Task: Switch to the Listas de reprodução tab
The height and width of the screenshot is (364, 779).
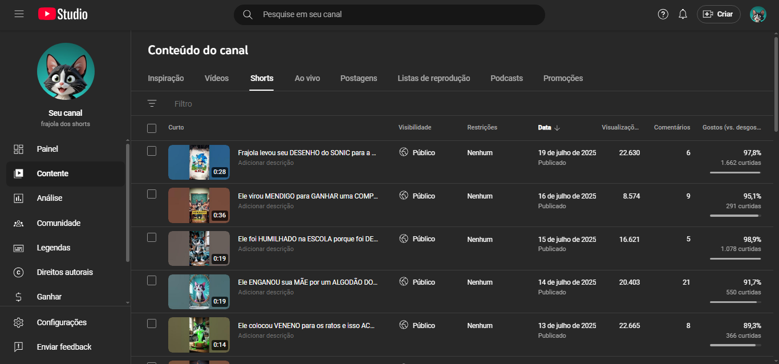Action: coord(433,78)
